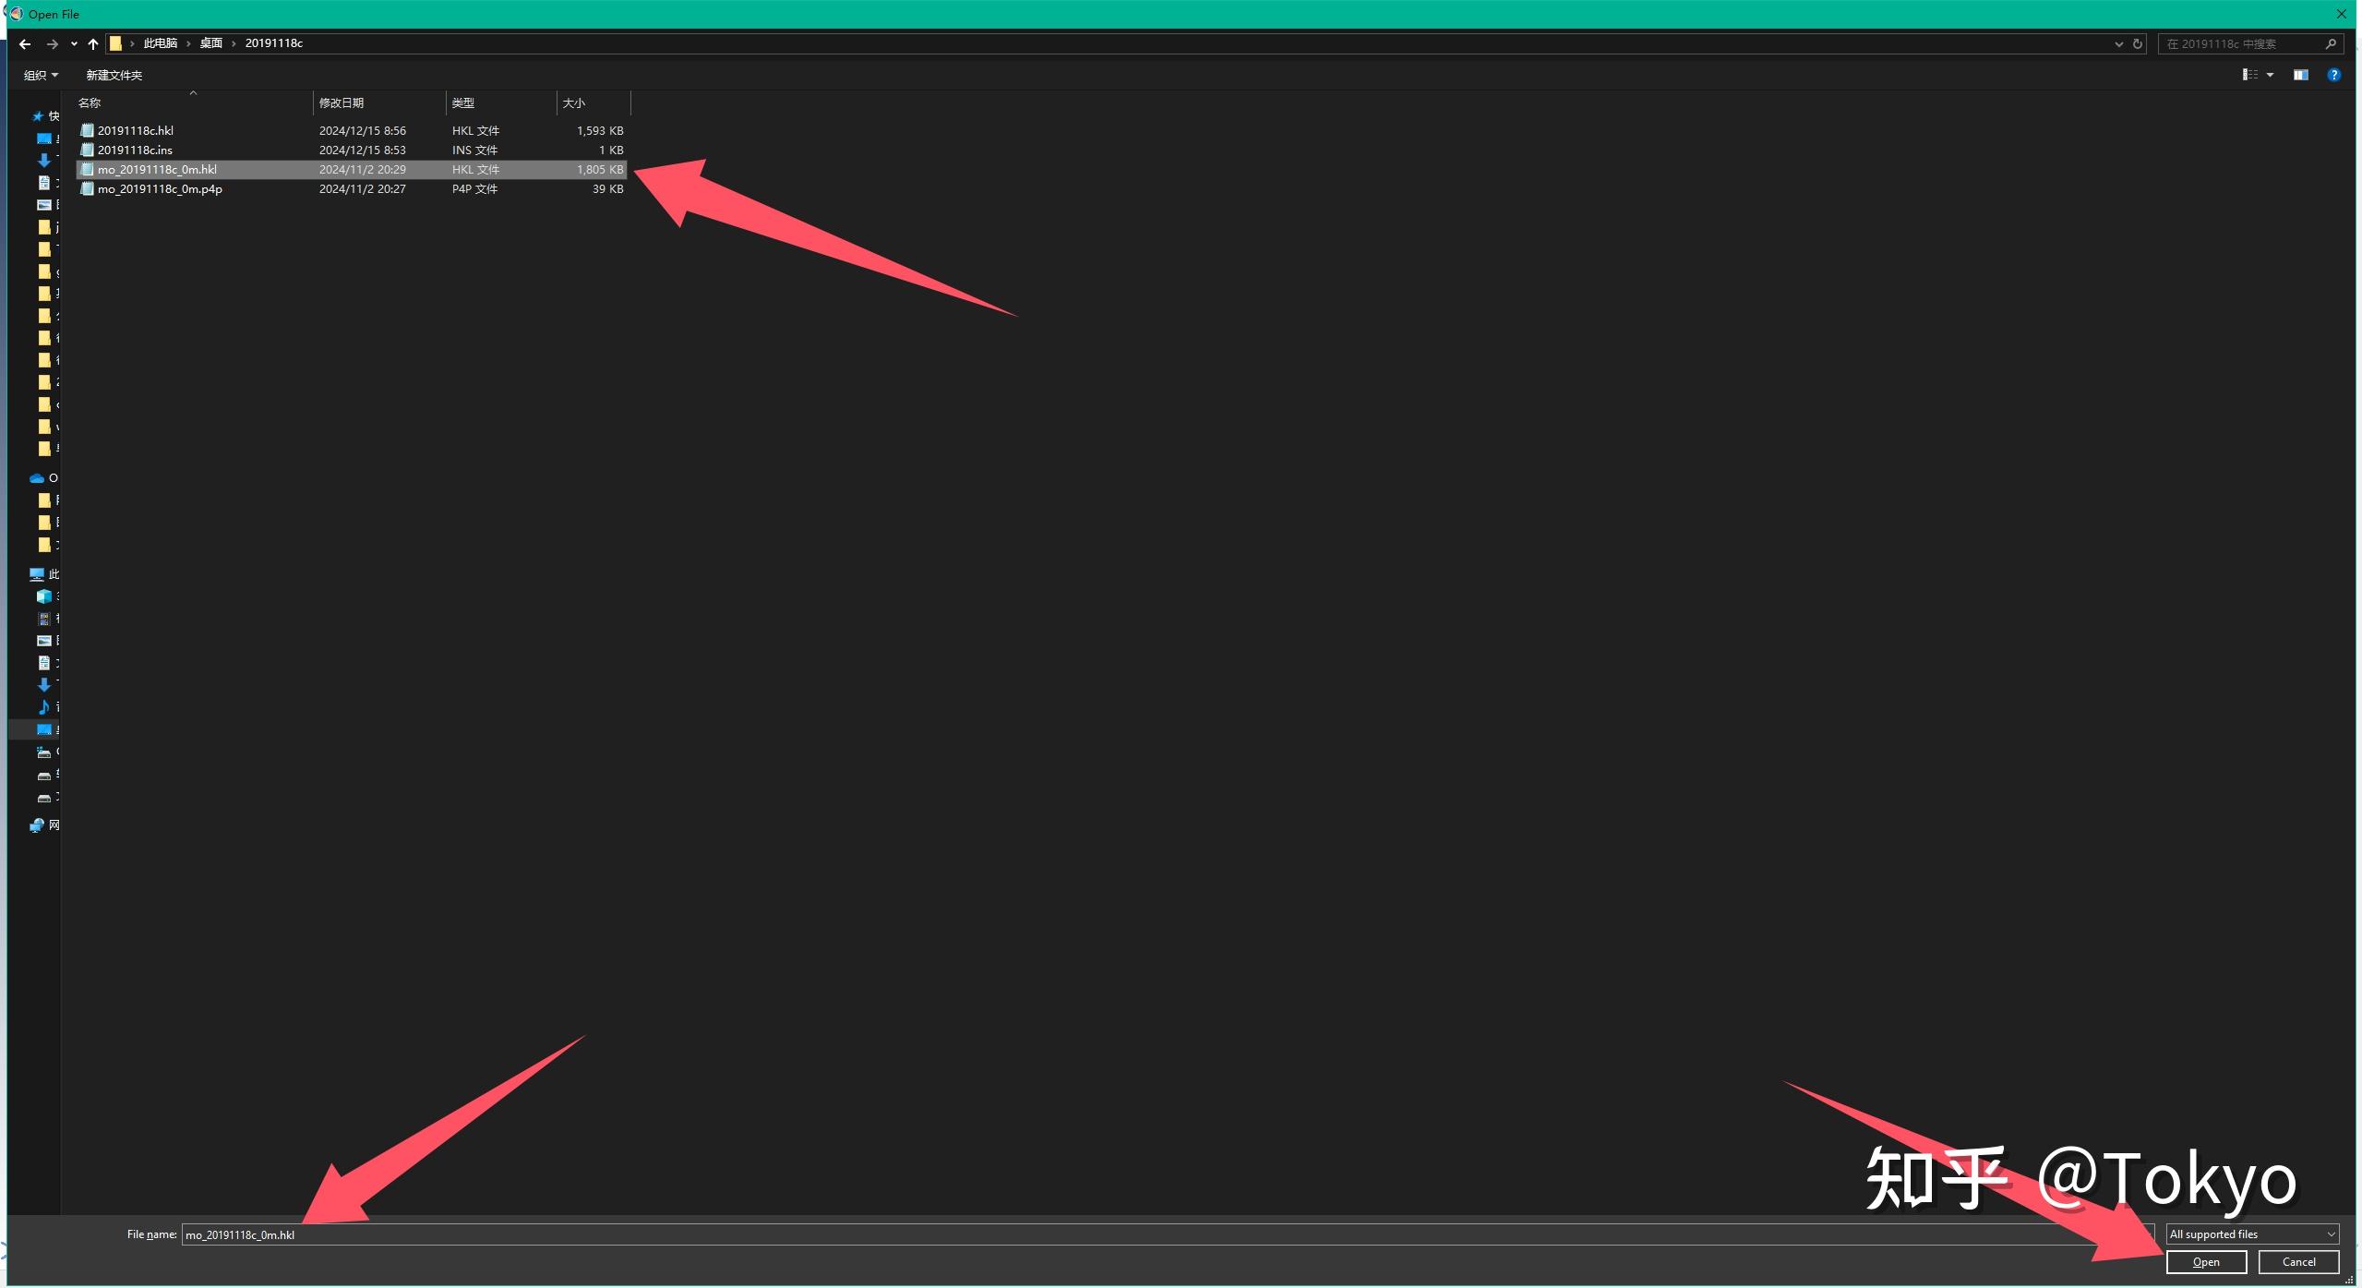The width and height of the screenshot is (2362, 1288).
Task: Open the 组织 dropdown menu
Action: pos(41,75)
